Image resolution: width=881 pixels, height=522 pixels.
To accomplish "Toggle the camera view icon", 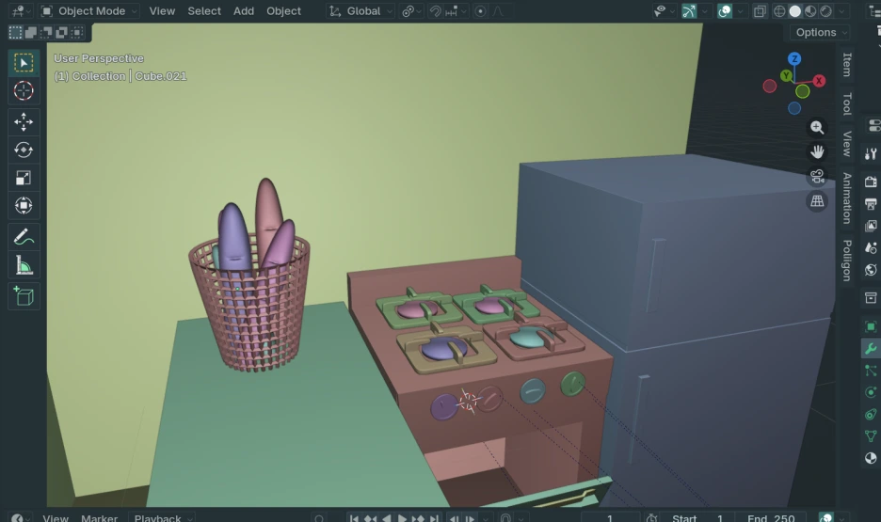I will click(817, 177).
